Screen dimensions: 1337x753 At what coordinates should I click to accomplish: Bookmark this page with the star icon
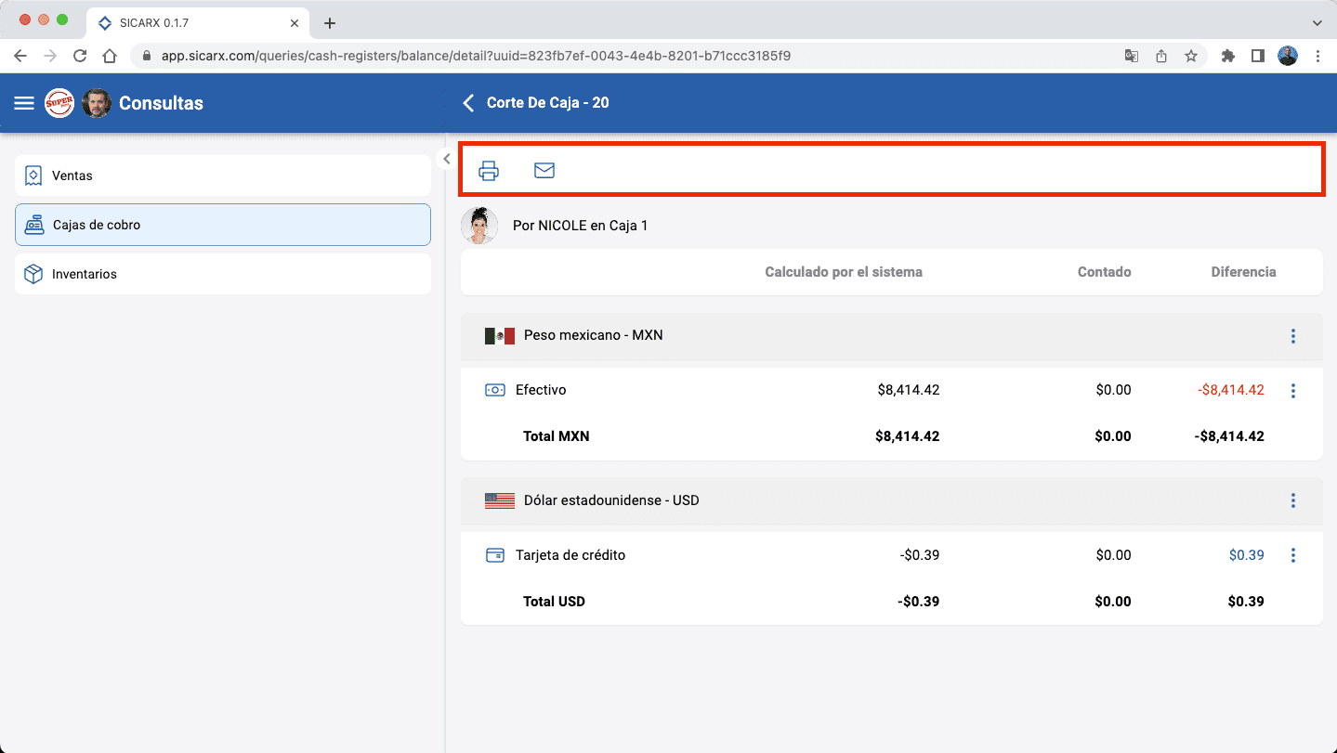point(1190,56)
